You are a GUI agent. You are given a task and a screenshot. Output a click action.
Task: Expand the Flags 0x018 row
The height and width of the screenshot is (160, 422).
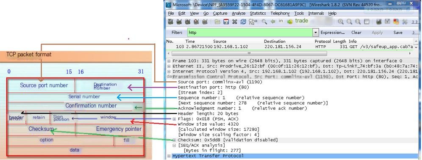click(174, 119)
